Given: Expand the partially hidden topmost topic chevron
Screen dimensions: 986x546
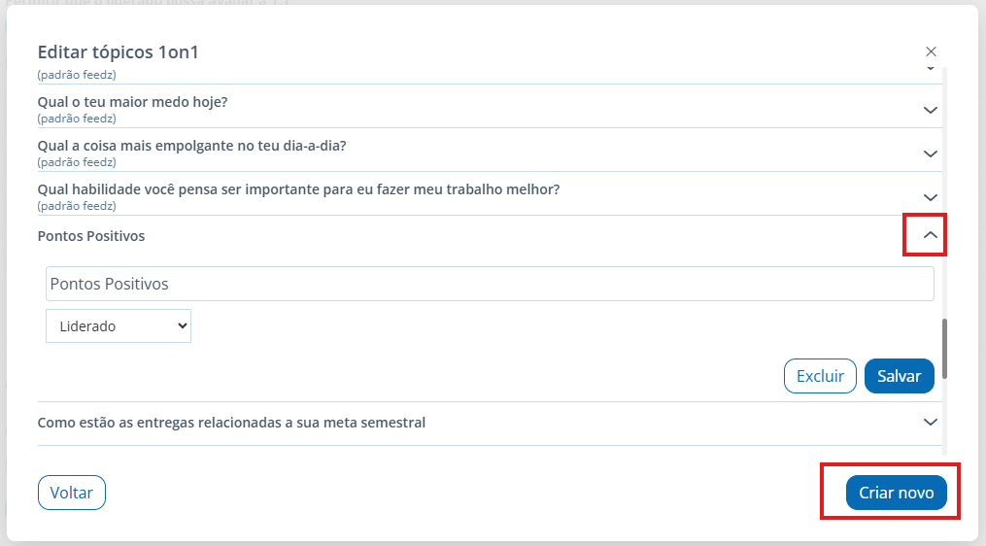Looking at the screenshot, I should click(930, 68).
